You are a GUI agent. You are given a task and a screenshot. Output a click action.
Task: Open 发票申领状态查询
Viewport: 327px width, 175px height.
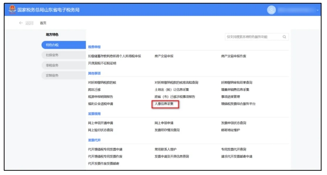pyautogui.click(x=234, y=123)
